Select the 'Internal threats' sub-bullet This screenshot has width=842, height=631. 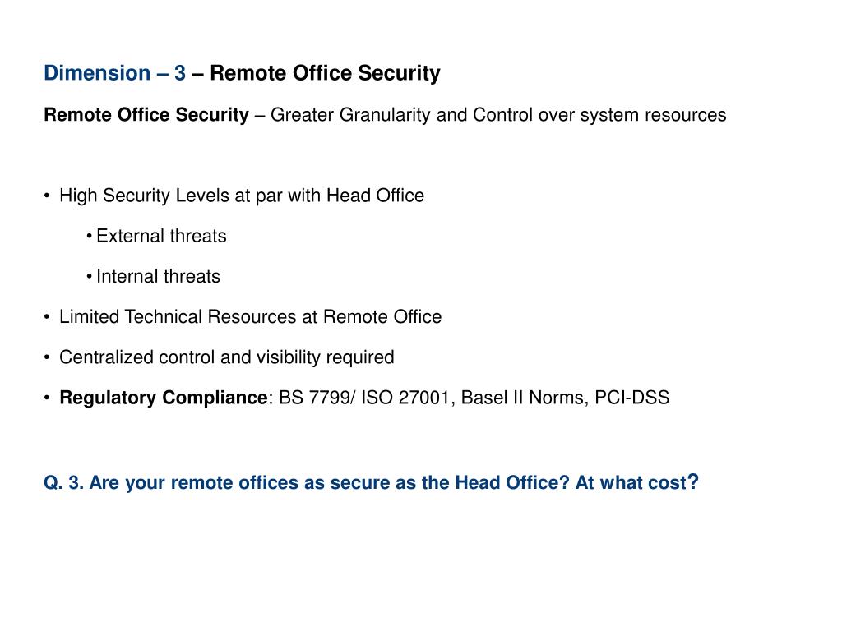158,276
